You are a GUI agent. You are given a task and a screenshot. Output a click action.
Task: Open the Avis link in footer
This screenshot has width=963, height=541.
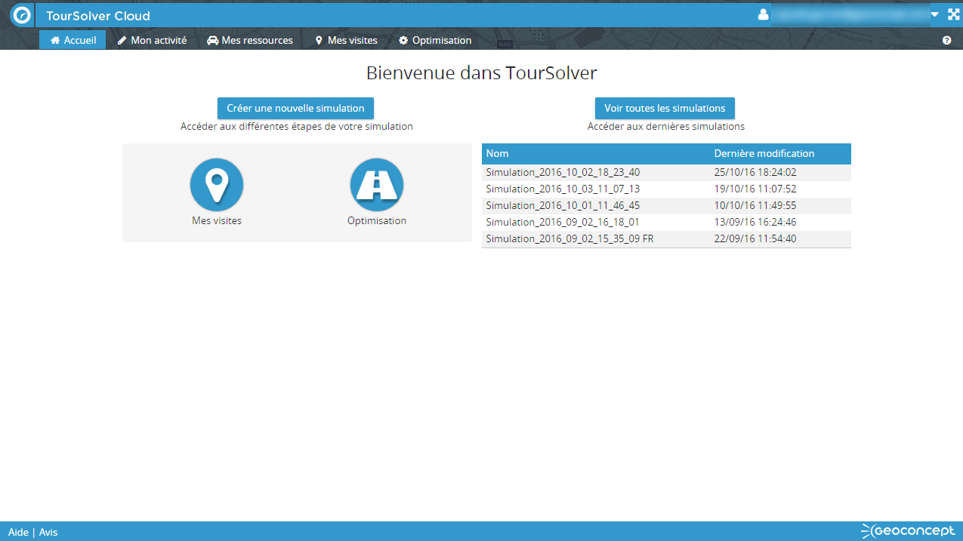point(48,532)
